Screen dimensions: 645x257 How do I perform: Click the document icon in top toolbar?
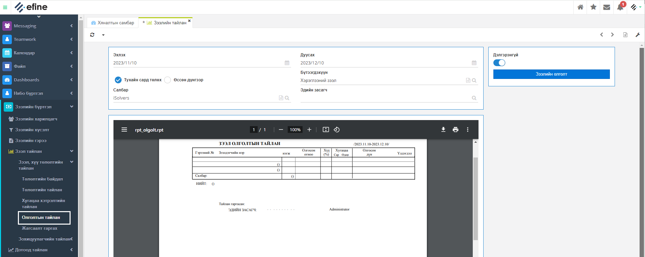coord(625,35)
